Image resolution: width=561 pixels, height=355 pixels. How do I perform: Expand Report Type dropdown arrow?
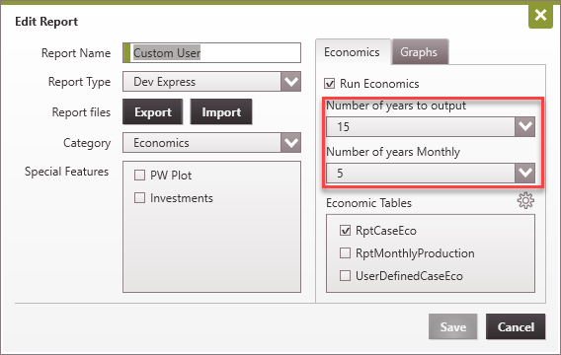[x=290, y=82]
